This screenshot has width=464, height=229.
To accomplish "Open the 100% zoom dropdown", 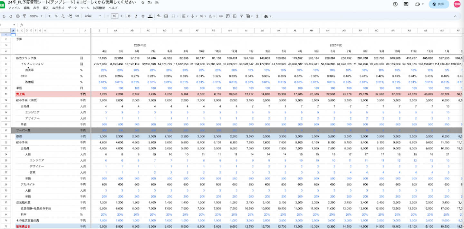I will [36, 16].
